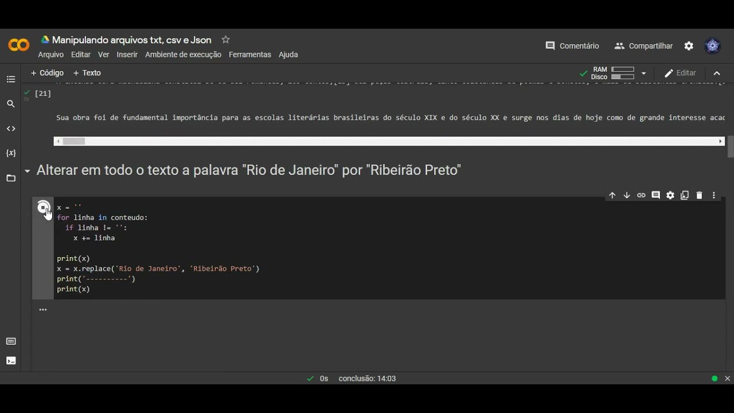Add a new text cell with + Texto

87,73
